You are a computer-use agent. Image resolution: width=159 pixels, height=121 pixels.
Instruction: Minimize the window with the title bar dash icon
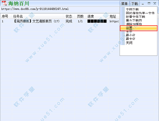(143, 4)
